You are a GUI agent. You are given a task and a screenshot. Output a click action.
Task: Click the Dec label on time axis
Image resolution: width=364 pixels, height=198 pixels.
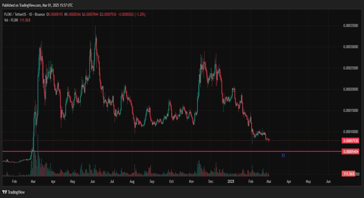point(211,182)
